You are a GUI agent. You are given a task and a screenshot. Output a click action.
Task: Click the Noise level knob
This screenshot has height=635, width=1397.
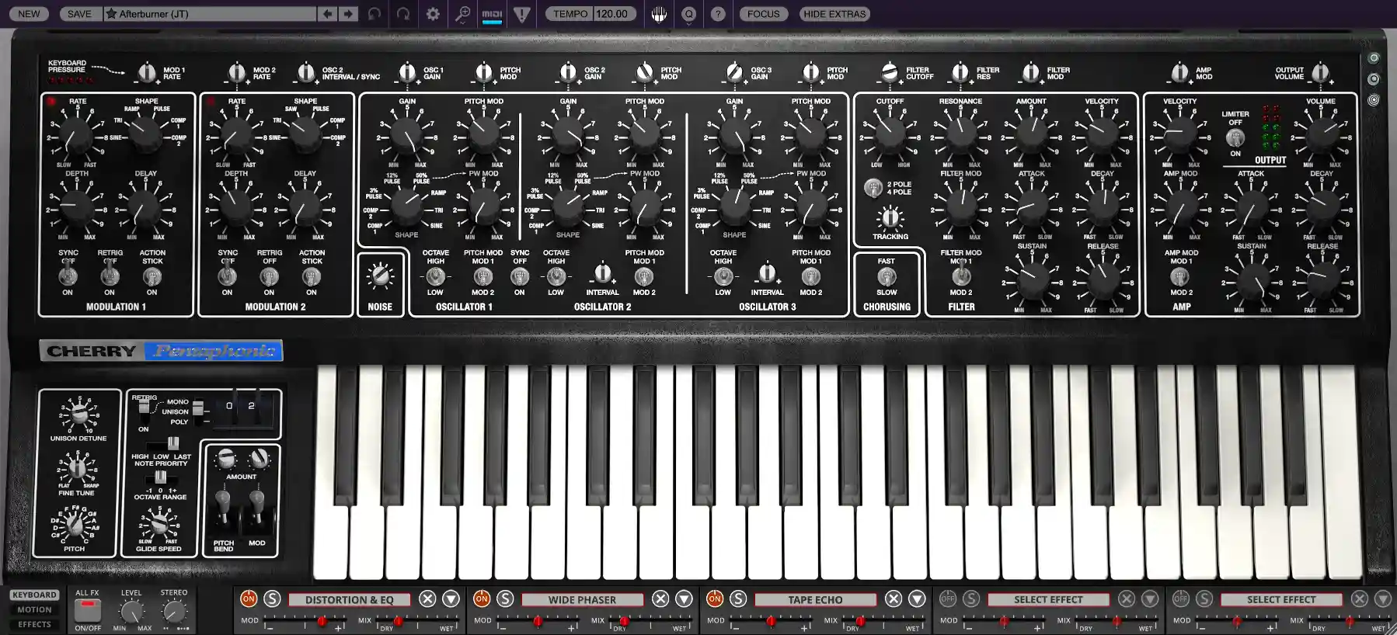tap(380, 275)
